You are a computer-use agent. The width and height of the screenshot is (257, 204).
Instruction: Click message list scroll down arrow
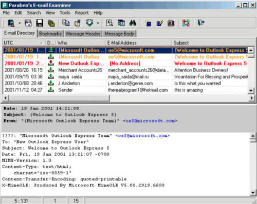(251, 90)
